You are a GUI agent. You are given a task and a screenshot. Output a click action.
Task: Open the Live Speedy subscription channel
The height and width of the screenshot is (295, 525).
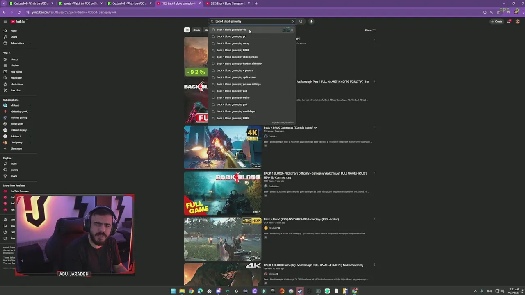pyautogui.click(x=16, y=142)
